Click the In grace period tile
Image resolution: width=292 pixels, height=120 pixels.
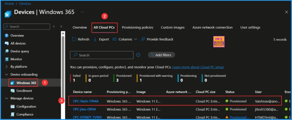[97, 78]
